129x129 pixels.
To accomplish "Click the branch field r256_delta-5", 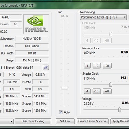I will tap(20, 68).
